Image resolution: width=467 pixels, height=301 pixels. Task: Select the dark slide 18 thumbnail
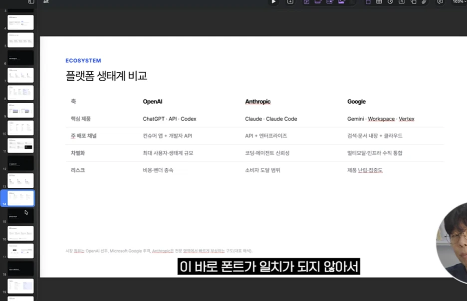point(20,268)
